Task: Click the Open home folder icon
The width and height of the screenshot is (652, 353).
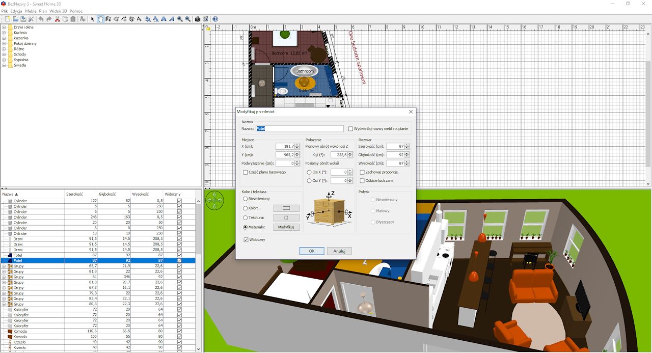Action: click(x=16, y=19)
